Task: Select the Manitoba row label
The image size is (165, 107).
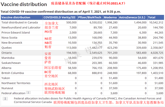Action: point(8,58)
